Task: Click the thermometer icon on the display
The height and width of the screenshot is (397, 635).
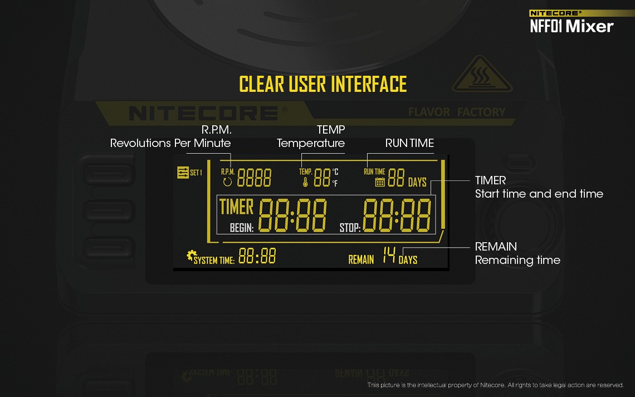Action: pos(305,183)
